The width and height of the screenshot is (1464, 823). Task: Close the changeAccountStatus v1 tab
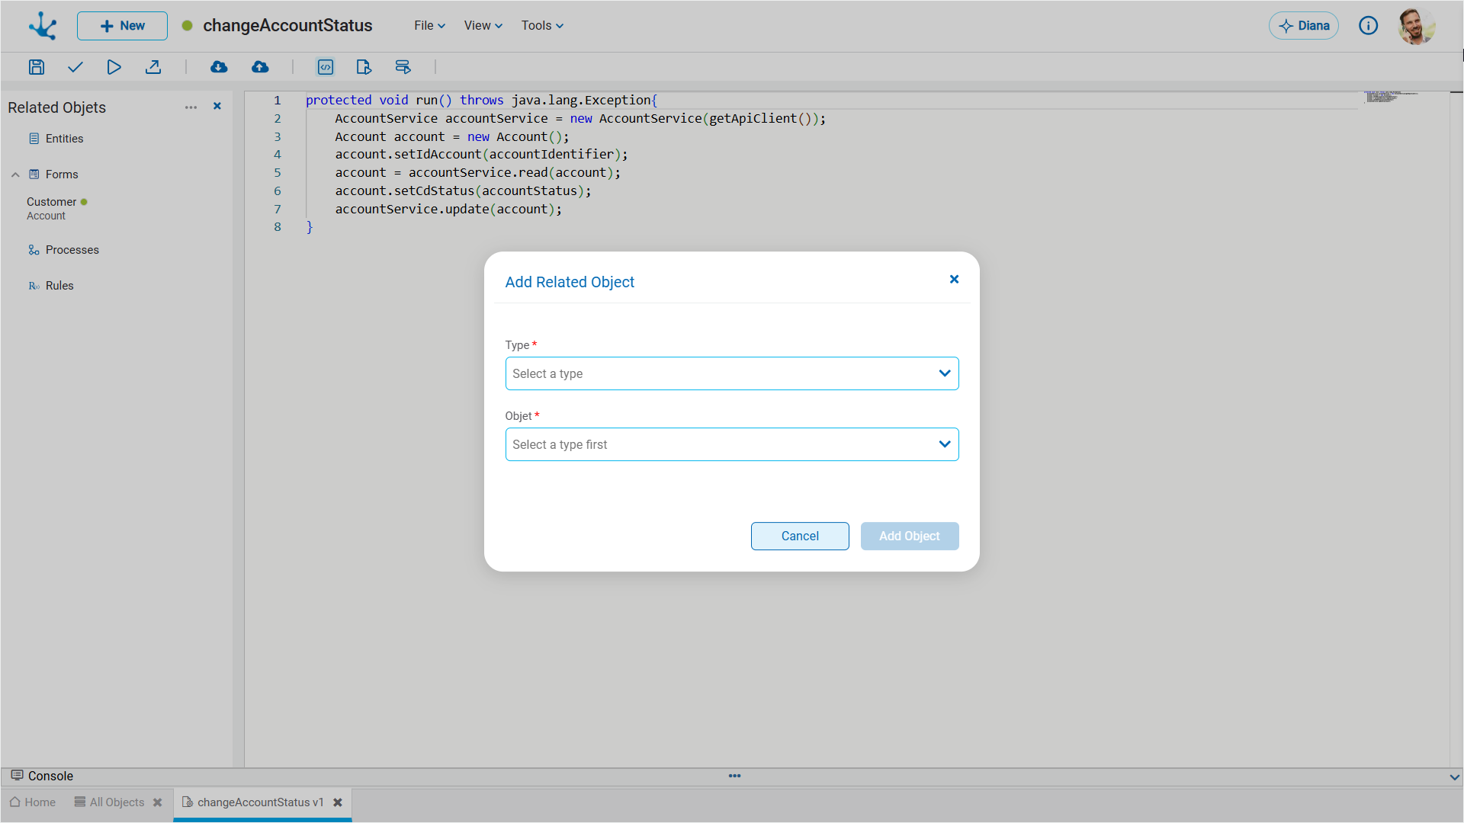click(338, 802)
